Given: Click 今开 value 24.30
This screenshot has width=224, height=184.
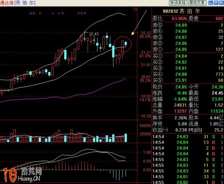Looking at the screenshot, I should [x=218, y=87].
